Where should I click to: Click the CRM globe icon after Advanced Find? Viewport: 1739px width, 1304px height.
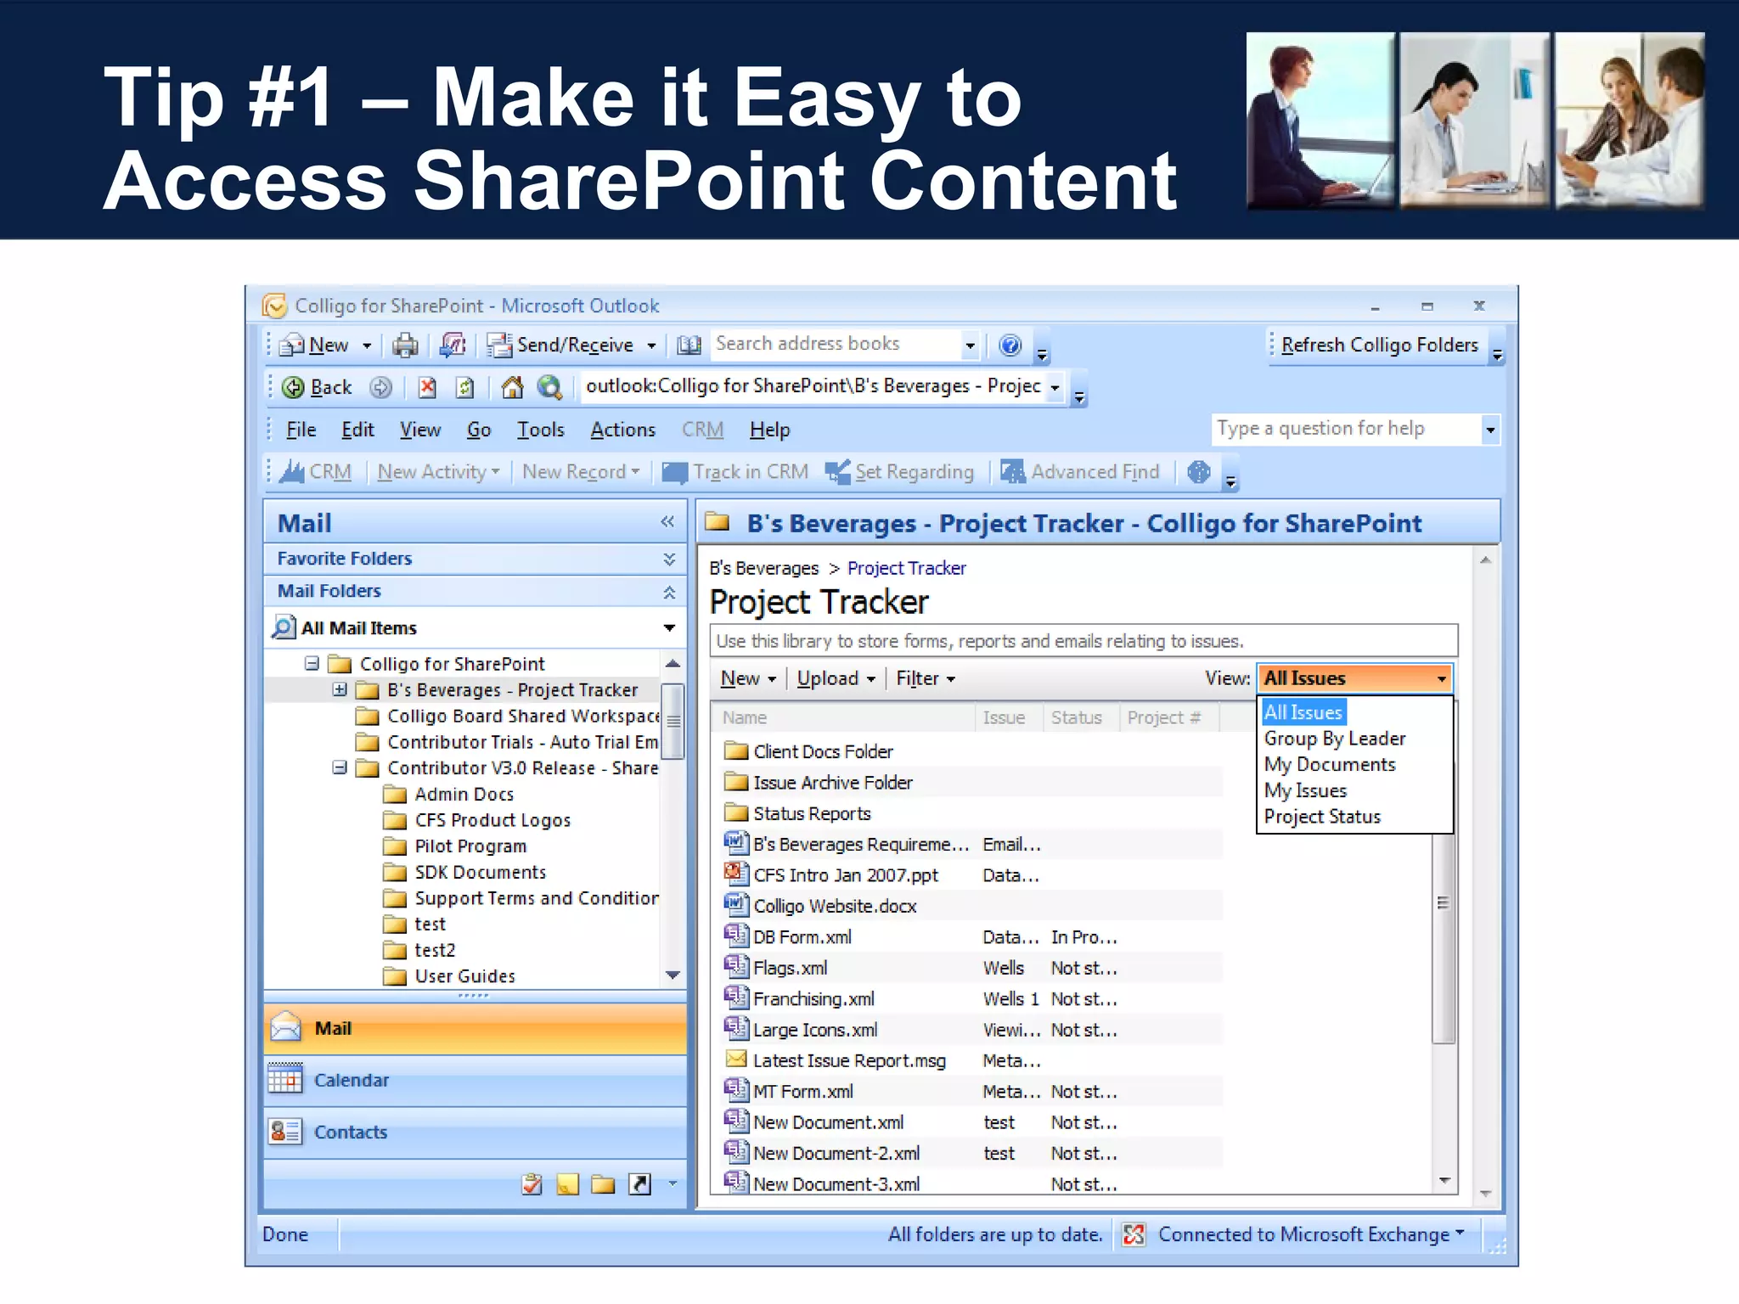coord(1199,472)
